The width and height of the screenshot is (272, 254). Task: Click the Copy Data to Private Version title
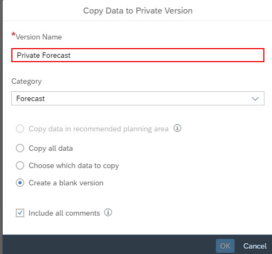[x=138, y=11]
